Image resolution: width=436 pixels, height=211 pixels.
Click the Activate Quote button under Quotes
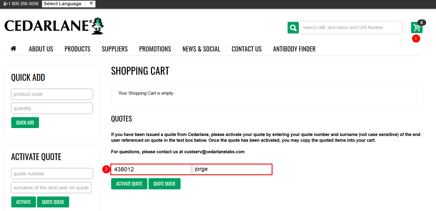129,184
